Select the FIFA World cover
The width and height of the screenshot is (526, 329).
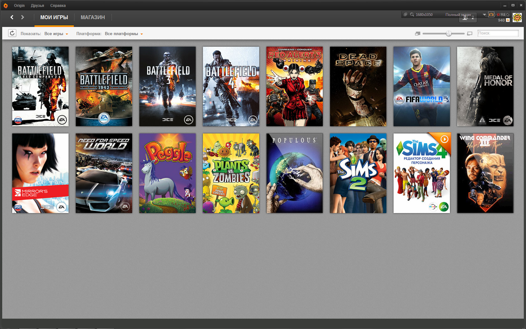point(422,86)
